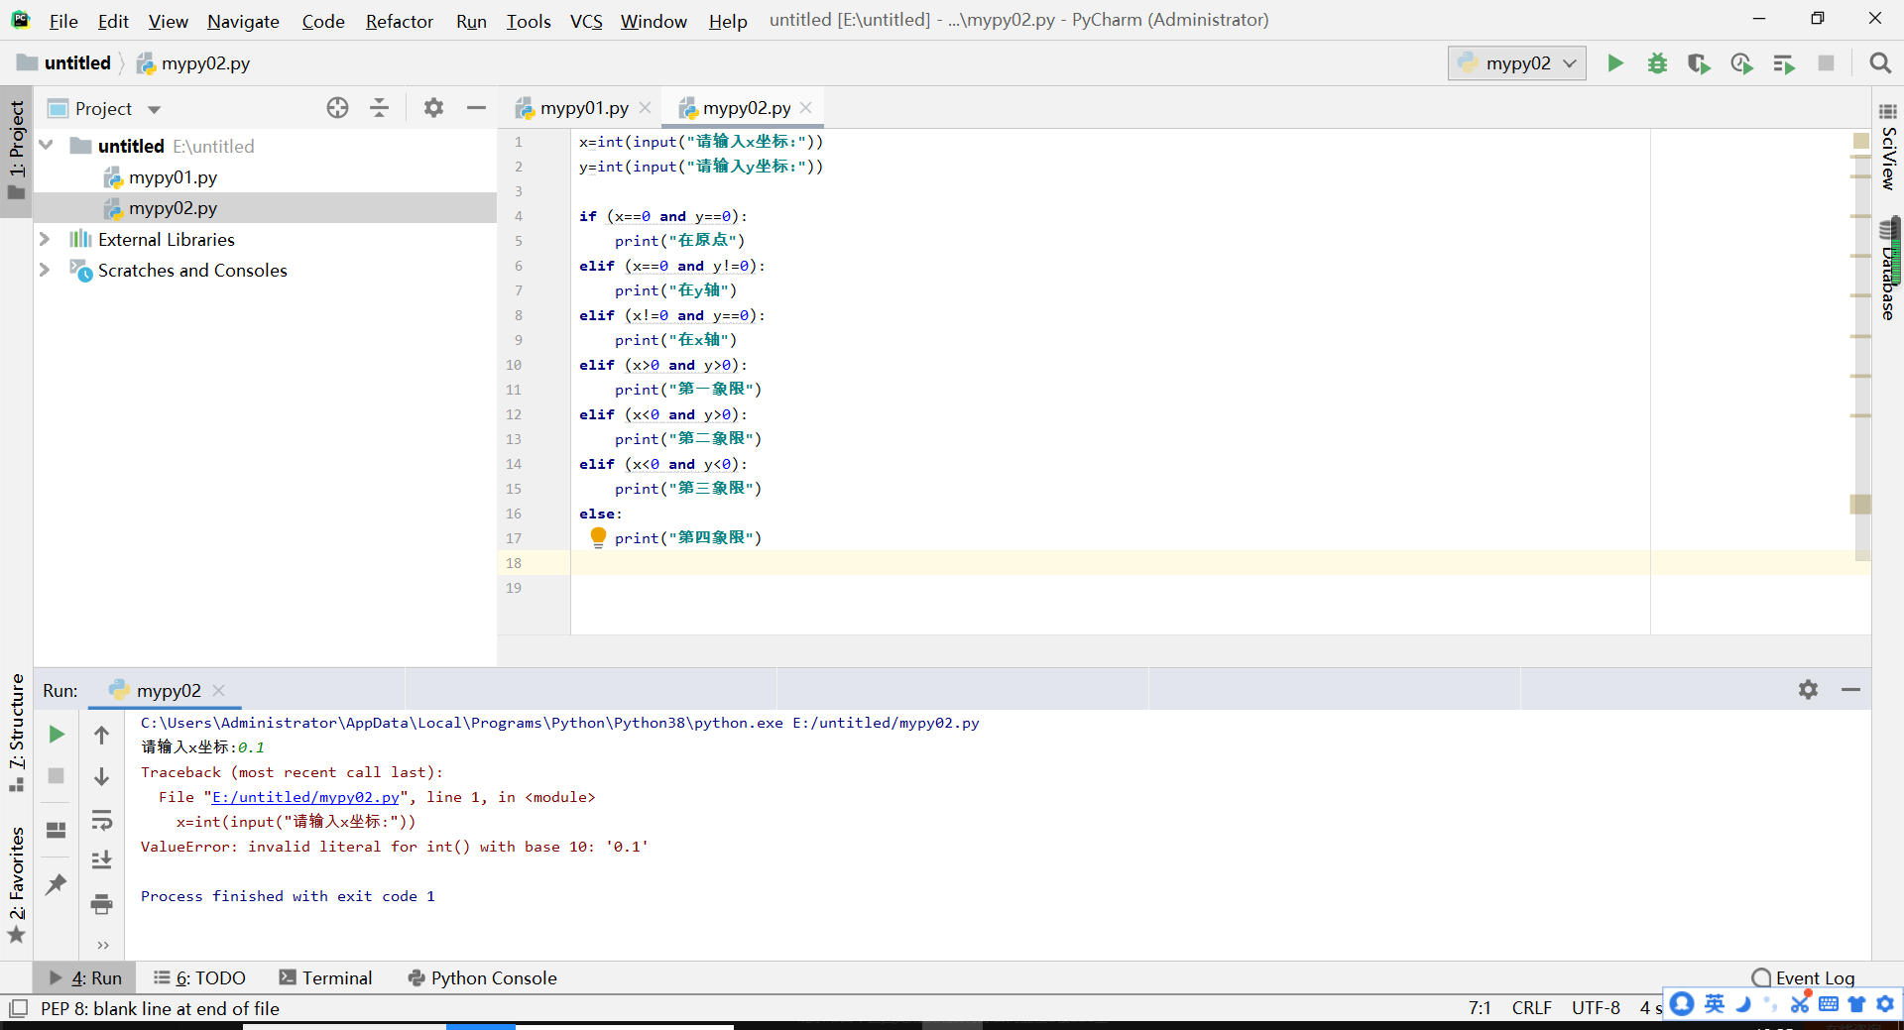1904x1030 pixels.
Task: Click the warning stripe marker beside line 17
Action: (x=1860, y=504)
